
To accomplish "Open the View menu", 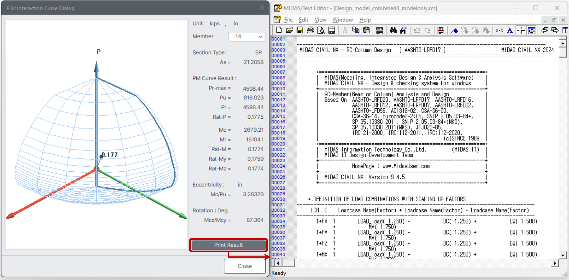I will coord(320,20).
